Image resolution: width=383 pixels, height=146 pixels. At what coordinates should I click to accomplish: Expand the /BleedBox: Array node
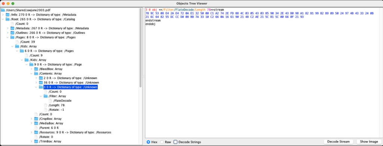click(31, 69)
